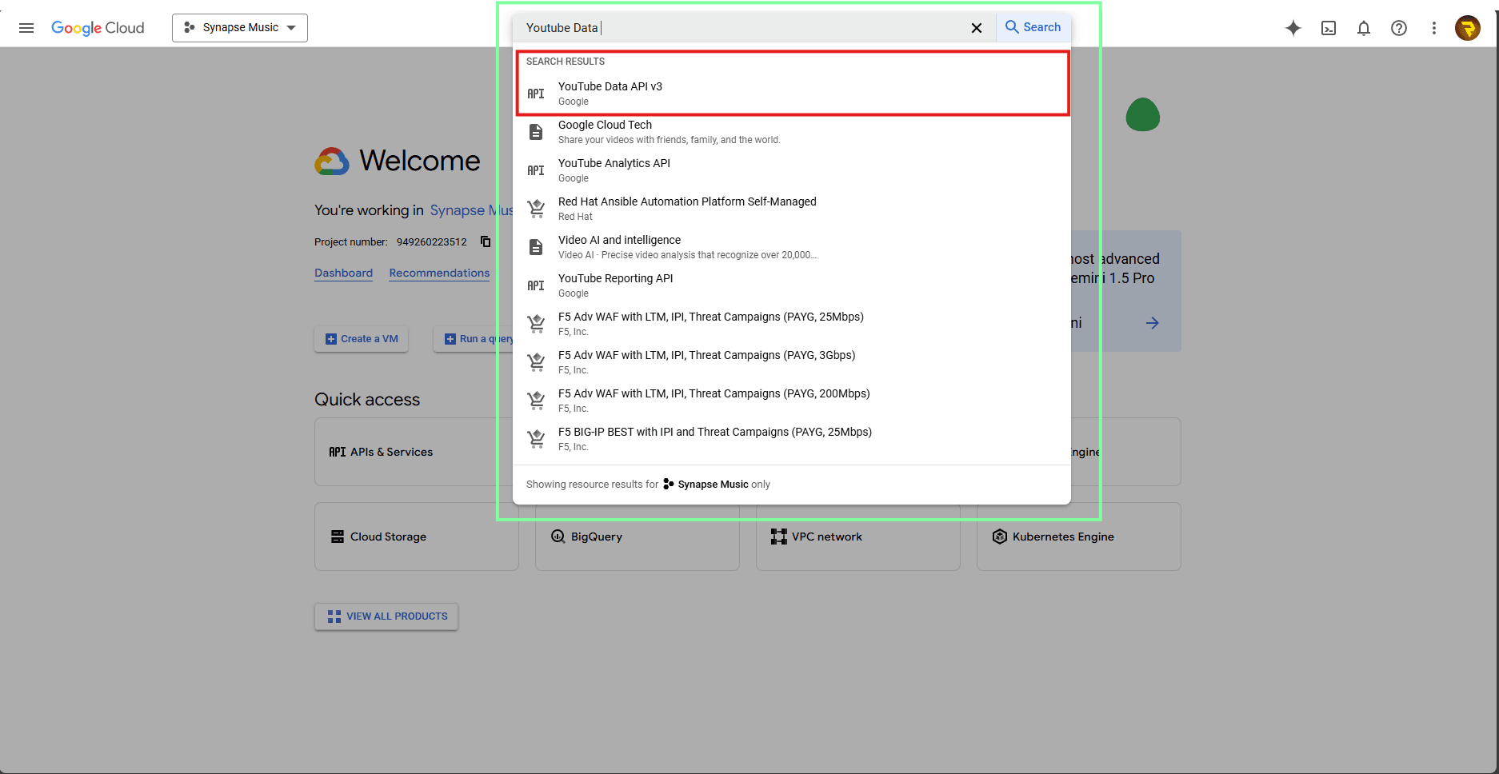Select F5 Adv WAF (PAYG, 3Gbps) result
Screen dimensions: 1499x774
tap(792, 362)
